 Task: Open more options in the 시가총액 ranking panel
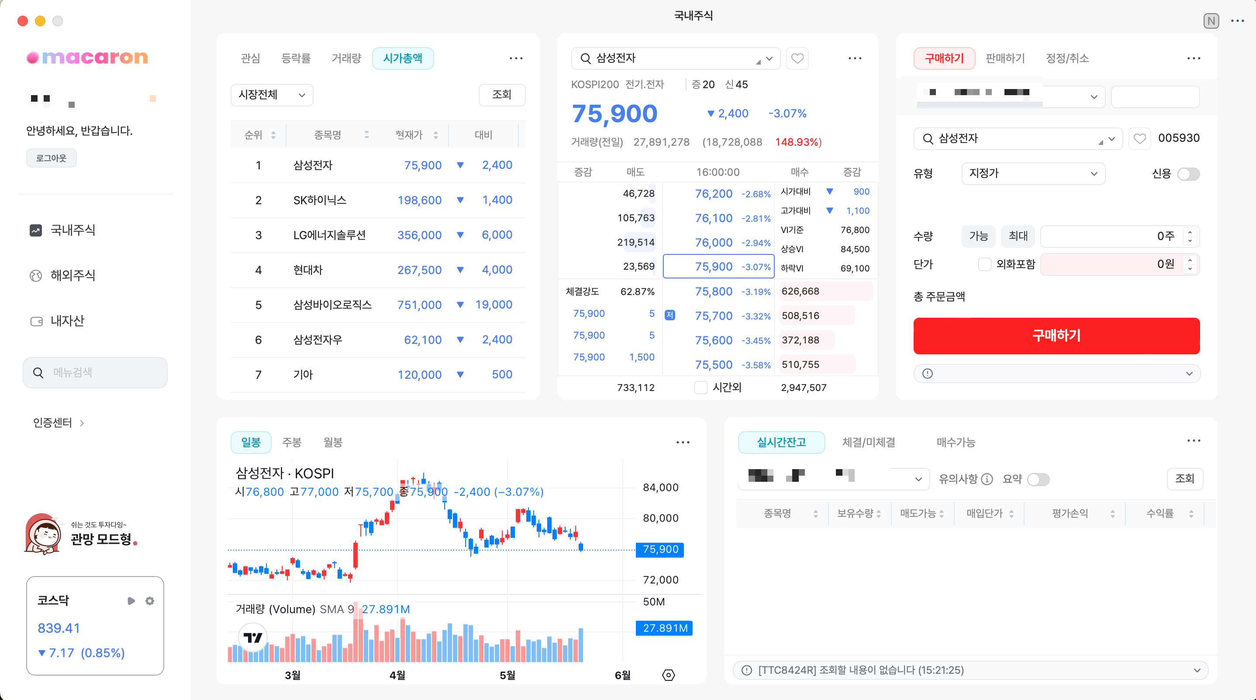coord(516,58)
